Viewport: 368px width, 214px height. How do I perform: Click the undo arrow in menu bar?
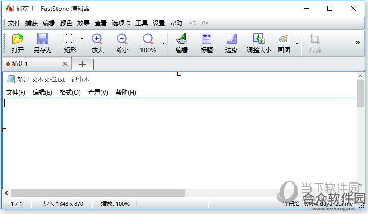coord(193,23)
